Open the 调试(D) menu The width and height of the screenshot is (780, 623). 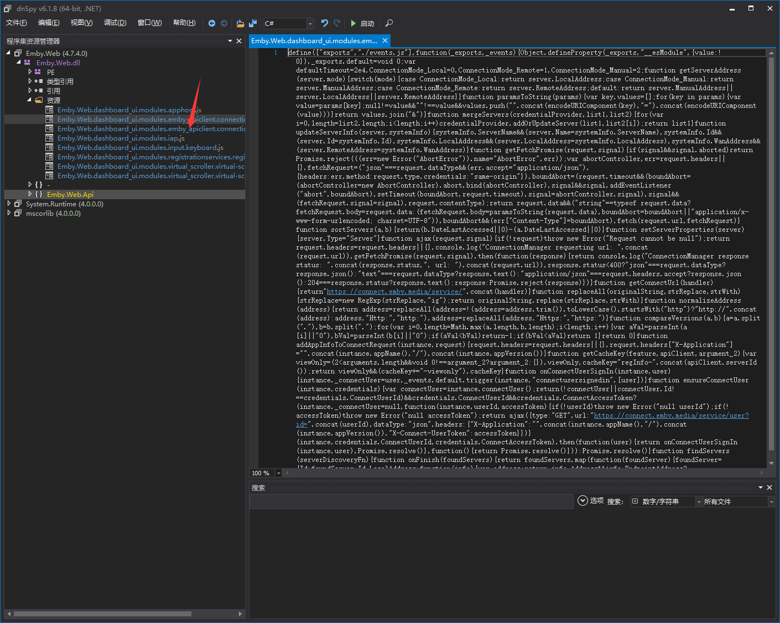click(115, 23)
